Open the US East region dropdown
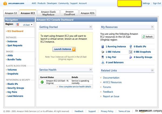162x114 pixels. coord(25,25)
